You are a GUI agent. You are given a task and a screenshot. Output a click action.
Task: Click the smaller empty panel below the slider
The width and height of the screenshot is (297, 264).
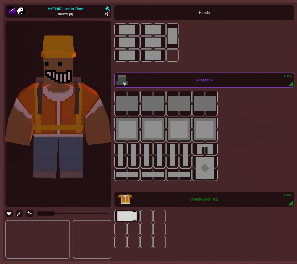point(92,239)
